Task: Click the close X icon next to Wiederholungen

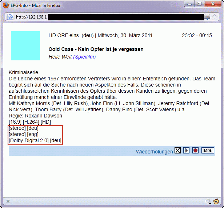Action: pyautogui.click(x=177, y=151)
